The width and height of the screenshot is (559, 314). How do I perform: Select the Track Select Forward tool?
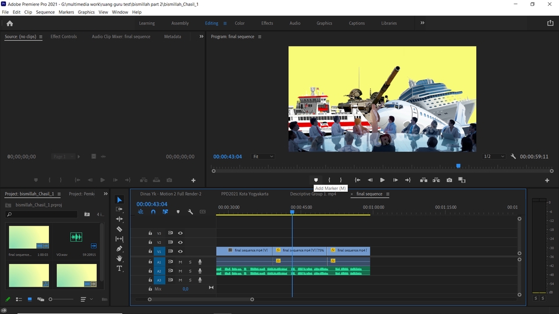[x=119, y=209]
